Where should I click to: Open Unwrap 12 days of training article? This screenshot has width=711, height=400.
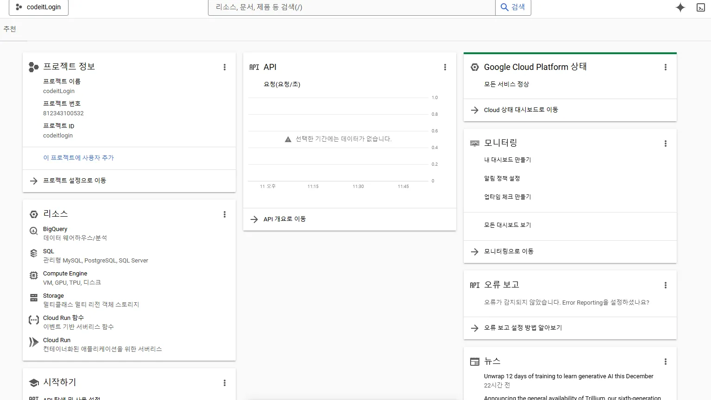click(x=568, y=376)
